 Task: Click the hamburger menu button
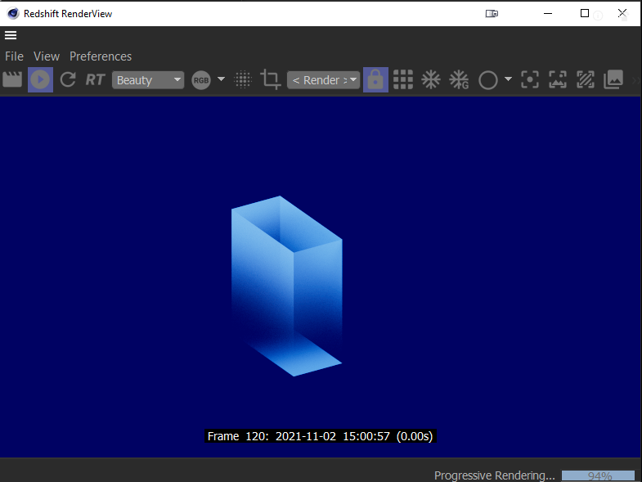11,35
